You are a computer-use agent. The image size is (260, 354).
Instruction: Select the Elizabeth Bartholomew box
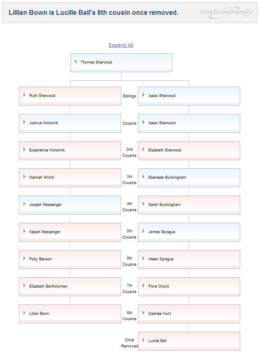point(70,287)
